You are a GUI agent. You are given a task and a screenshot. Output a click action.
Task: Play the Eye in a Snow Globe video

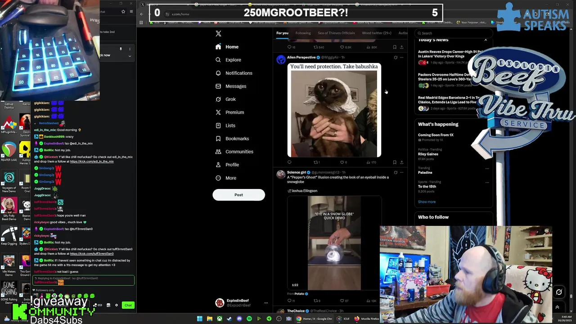(x=334, y=243)
